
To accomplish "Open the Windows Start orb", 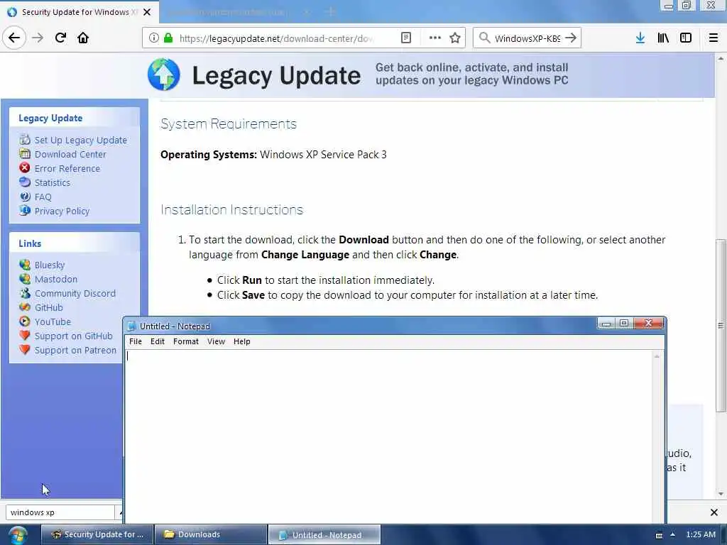I will pos(18,535).
